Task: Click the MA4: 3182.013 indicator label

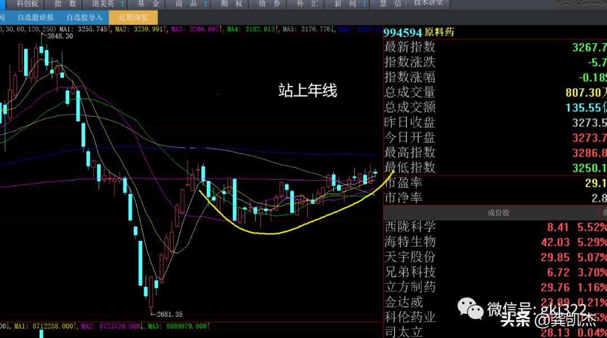Action: [x=251, y=29]
